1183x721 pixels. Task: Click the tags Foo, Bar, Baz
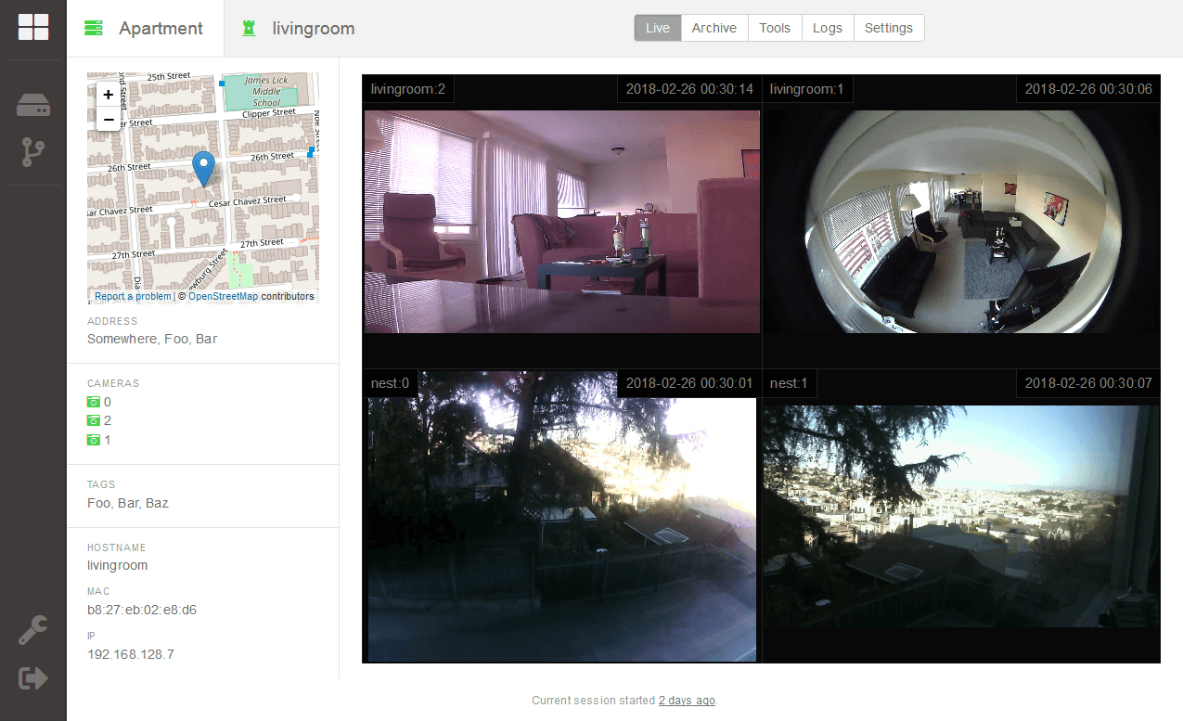(128, 503)
